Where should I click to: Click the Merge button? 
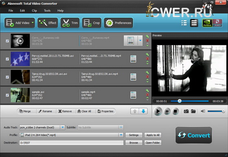(x=25, y=111)
